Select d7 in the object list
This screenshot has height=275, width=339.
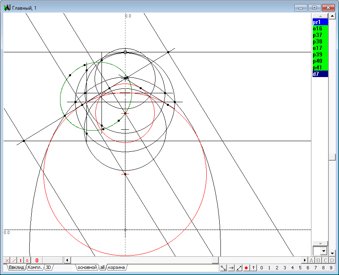pyautogui.click(x=320, y=74)
